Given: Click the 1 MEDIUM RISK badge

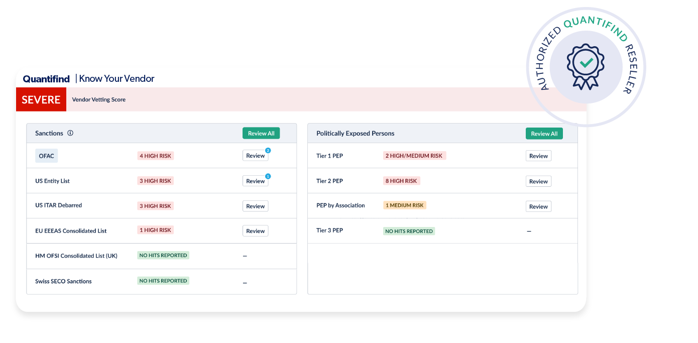Looking at the screenshot, I should [x=405, y=205].
